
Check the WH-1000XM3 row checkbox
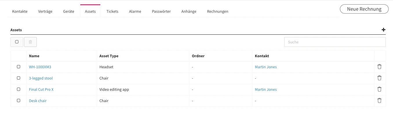pos(19,67)
